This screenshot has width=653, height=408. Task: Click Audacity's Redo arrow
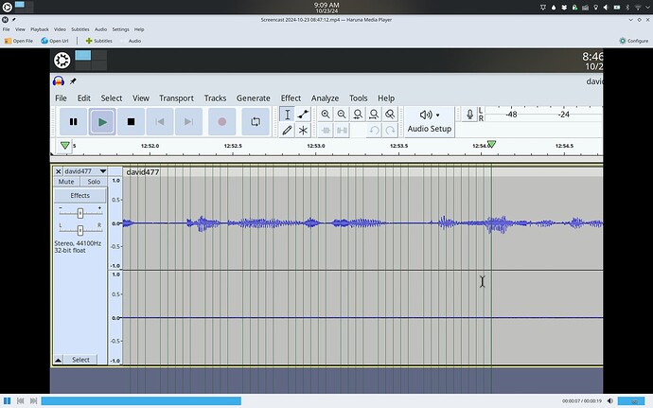pyautogui.click(x=390, y=131)
